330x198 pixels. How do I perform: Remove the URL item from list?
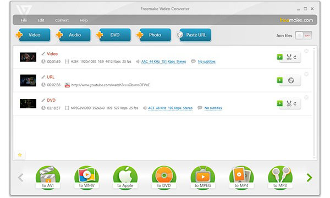click(306, 74)
